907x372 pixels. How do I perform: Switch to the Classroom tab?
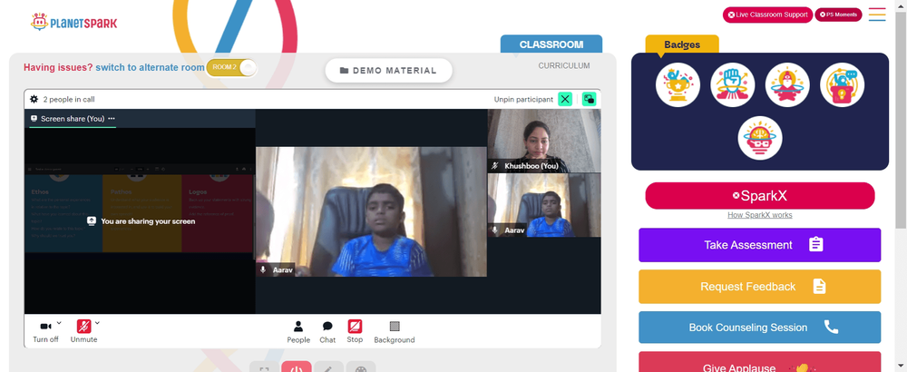(x=551, y=44)
